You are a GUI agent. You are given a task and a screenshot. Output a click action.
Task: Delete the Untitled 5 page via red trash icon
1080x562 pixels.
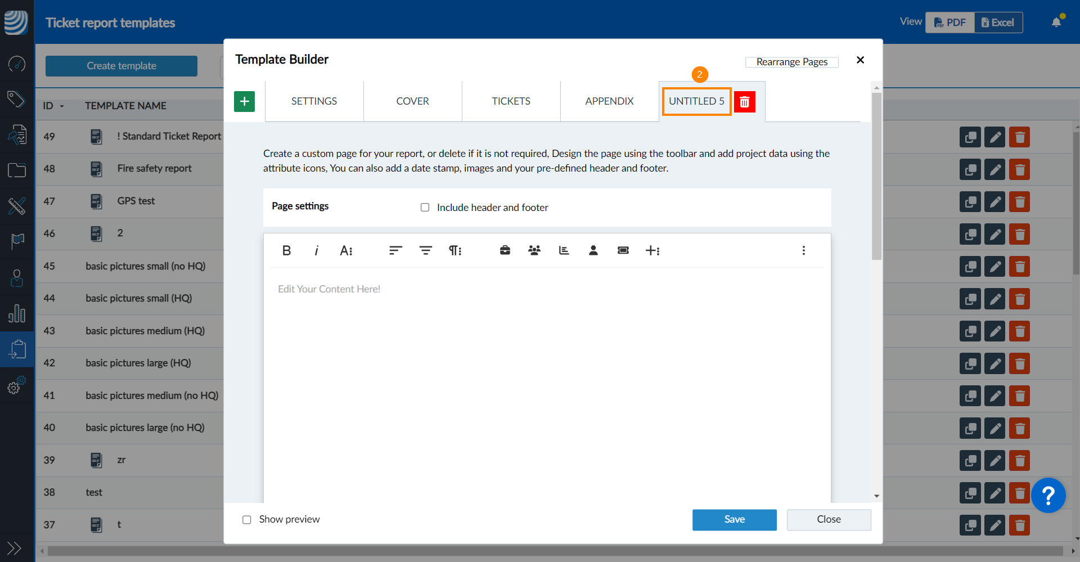click(x=744, y=102)
